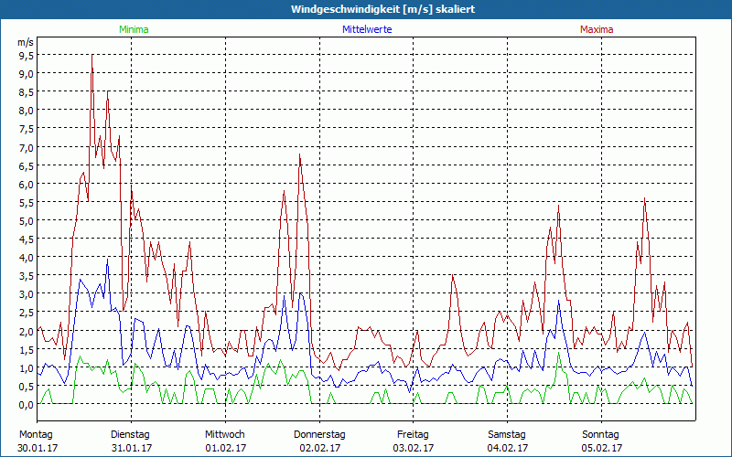Select the red Maxima legend label
This screenshot has width=732, height=457.
coord(597,29)
